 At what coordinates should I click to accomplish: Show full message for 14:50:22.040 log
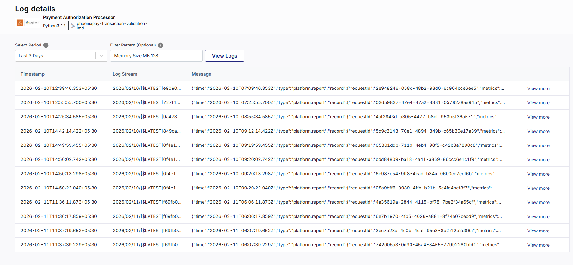538,188
